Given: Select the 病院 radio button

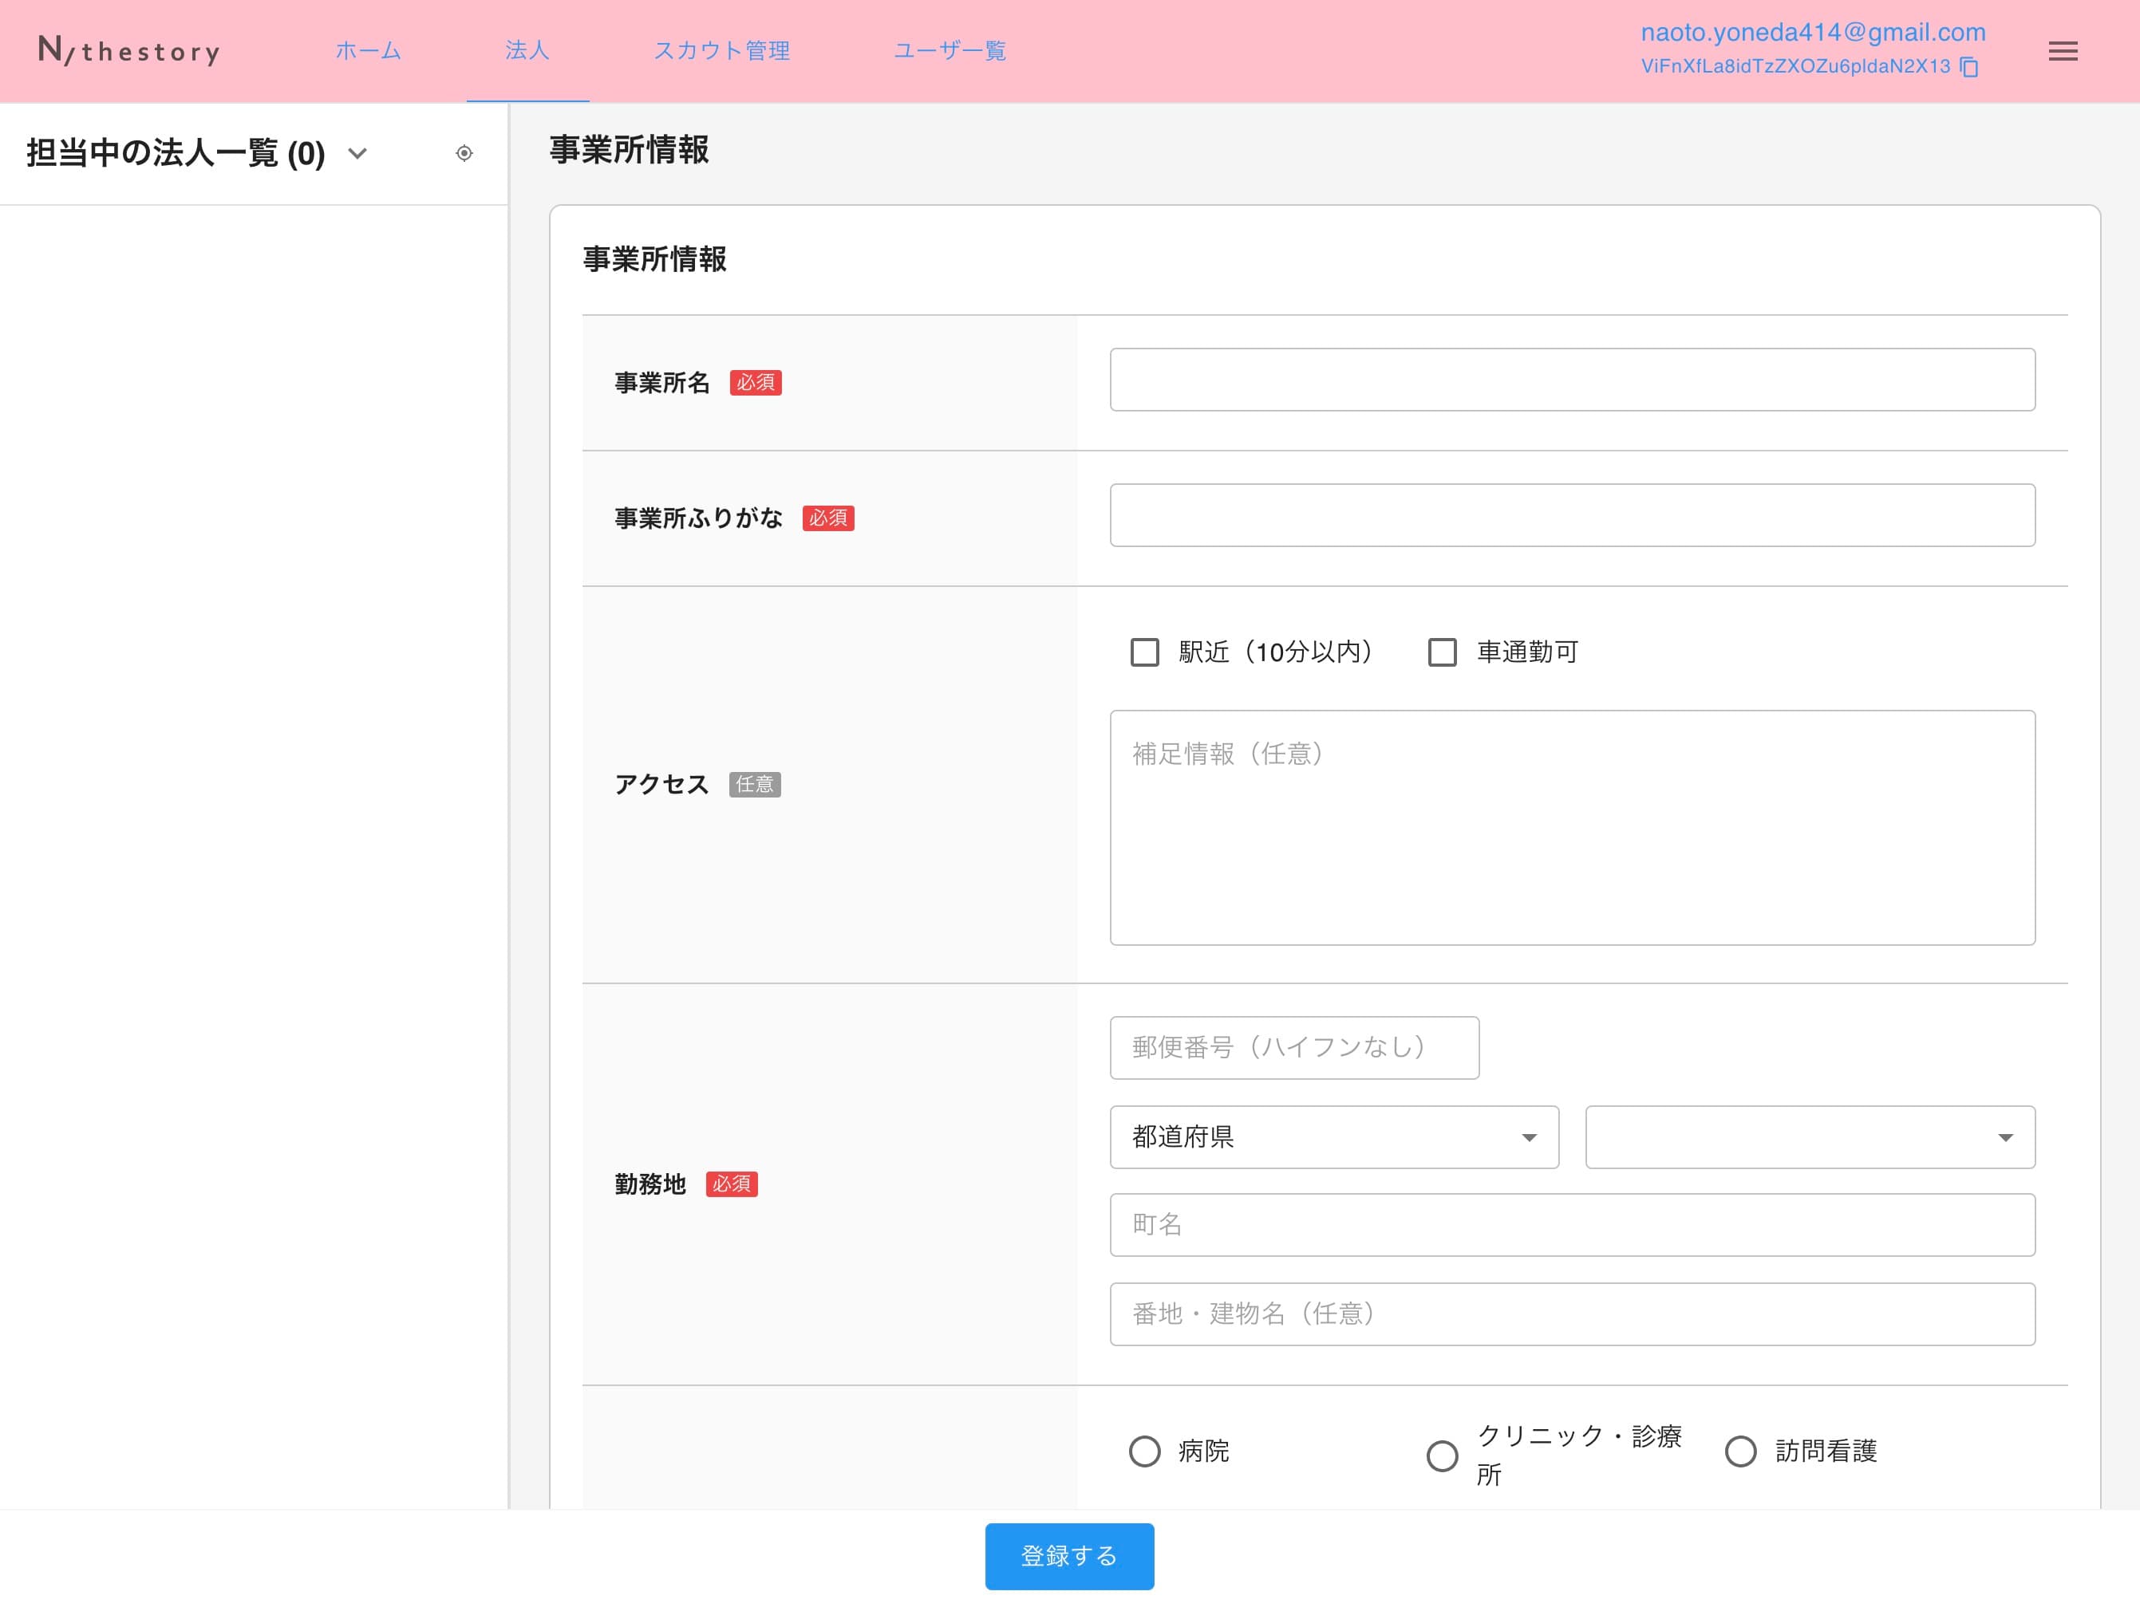Looking at the screenshot, I should (x=1144, y=1451).
